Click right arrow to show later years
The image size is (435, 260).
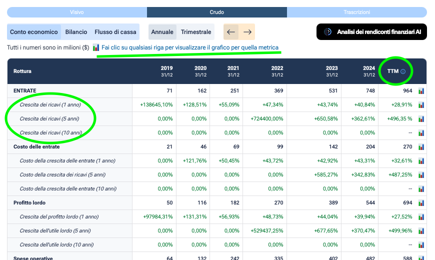pyautogui.click(x=247, y=32)
